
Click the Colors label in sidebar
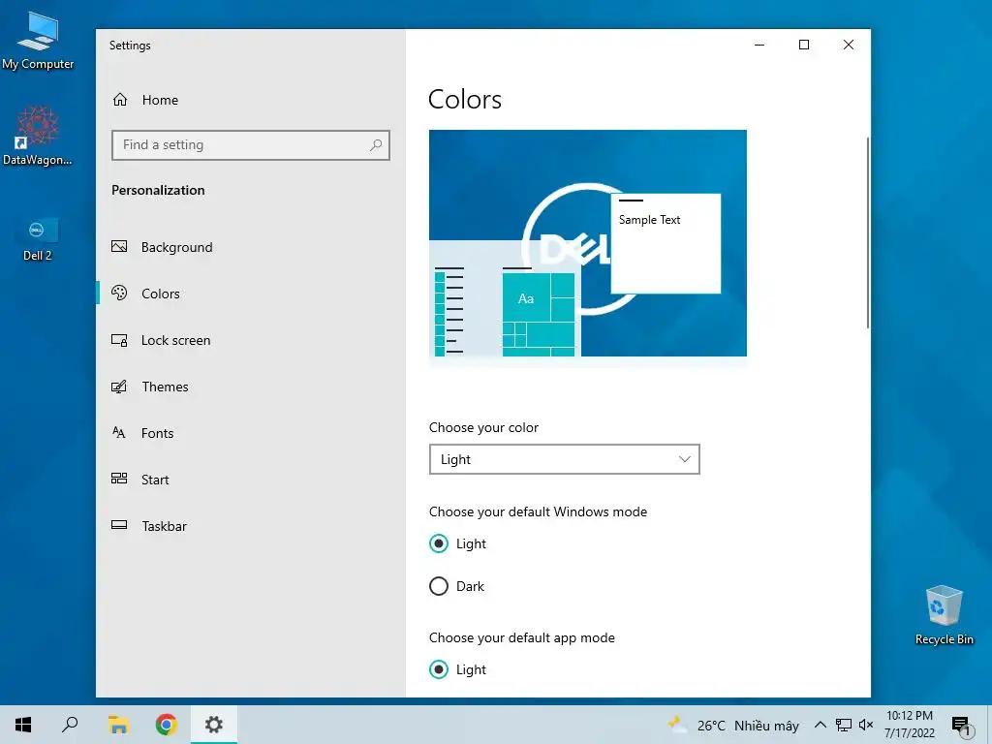point(161,294)
